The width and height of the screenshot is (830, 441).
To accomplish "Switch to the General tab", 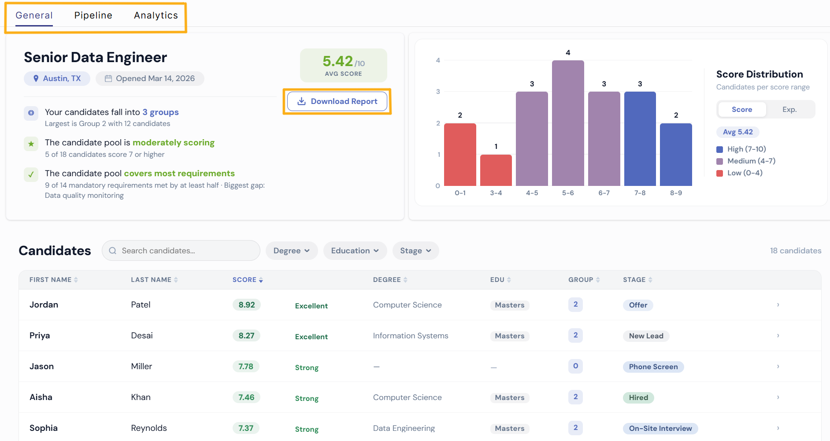I will pos(34,15).
